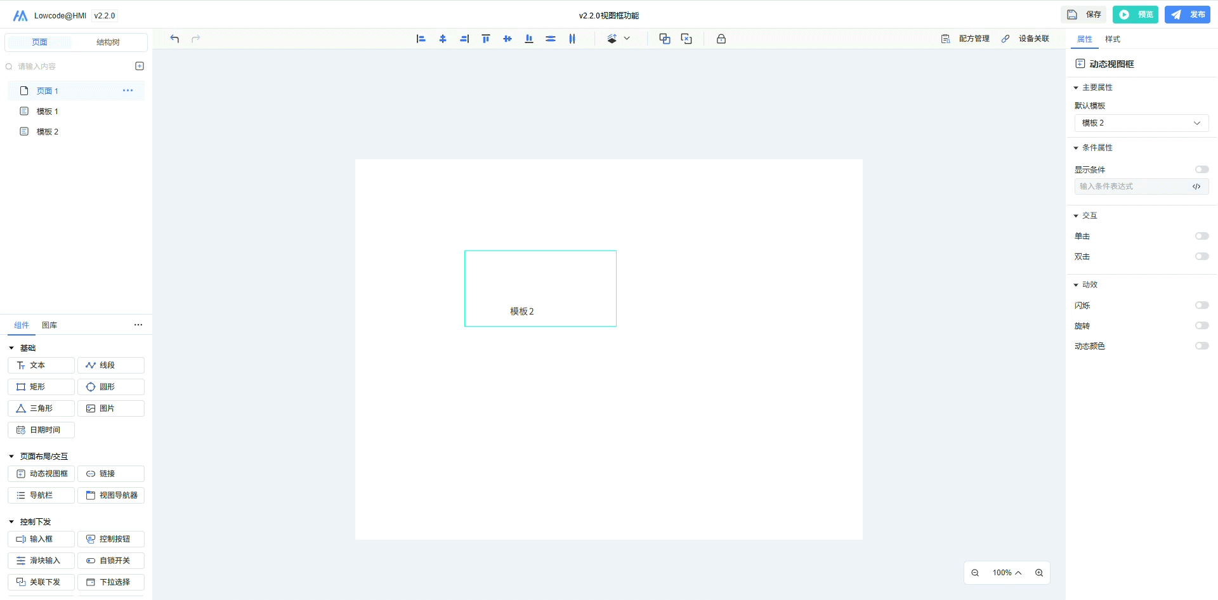
Task: Toggle the 闪烁 animation switch
Action: 1202,305
